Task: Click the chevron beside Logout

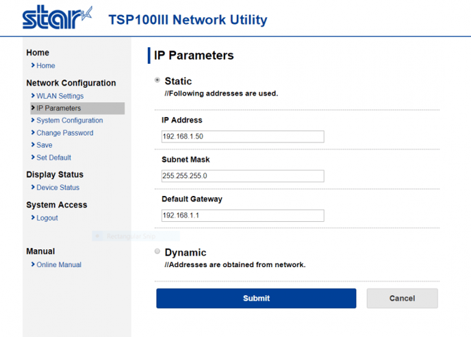Action: pos(33,217)
